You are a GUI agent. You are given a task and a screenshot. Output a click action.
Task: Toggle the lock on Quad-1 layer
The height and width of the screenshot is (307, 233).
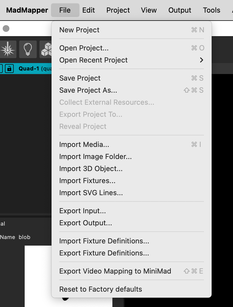(x=9, y=69)
